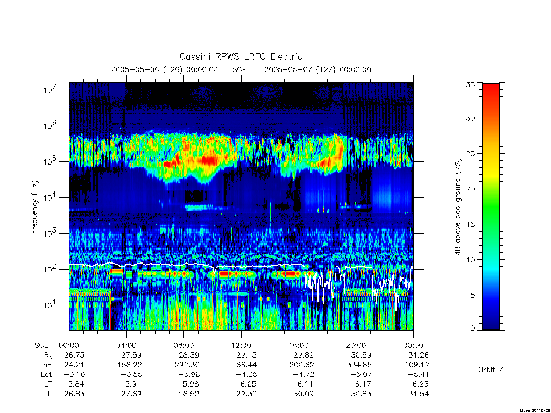Viewport: 551px width, 413px height.
Task: Click the frequency tick label 10^5
Action: point(49,161)
